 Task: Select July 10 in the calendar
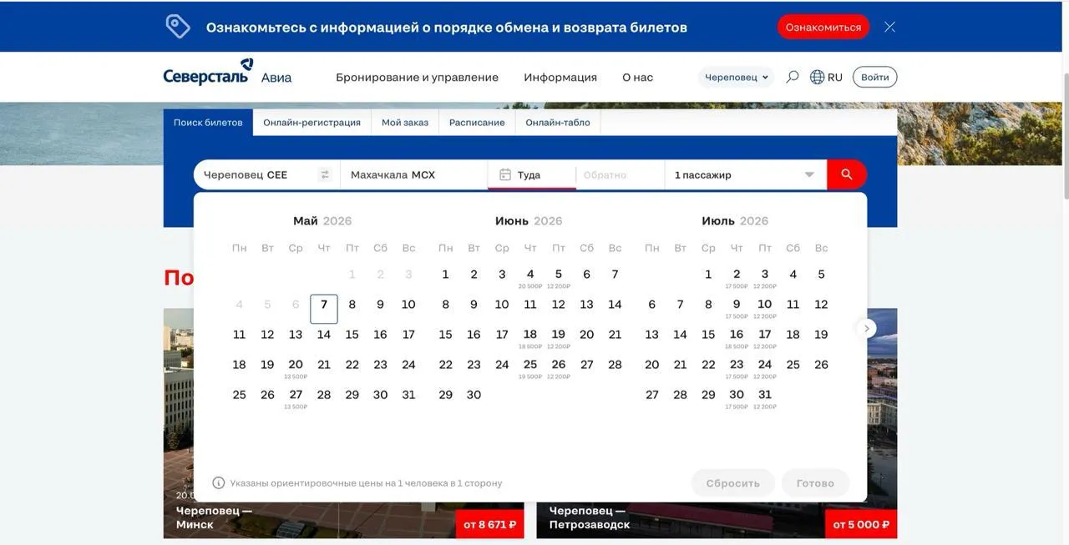[765, 308]
